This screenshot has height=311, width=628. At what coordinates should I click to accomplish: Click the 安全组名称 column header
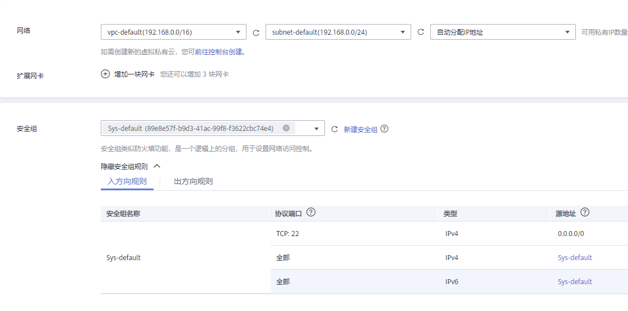(x=123, y=214)
